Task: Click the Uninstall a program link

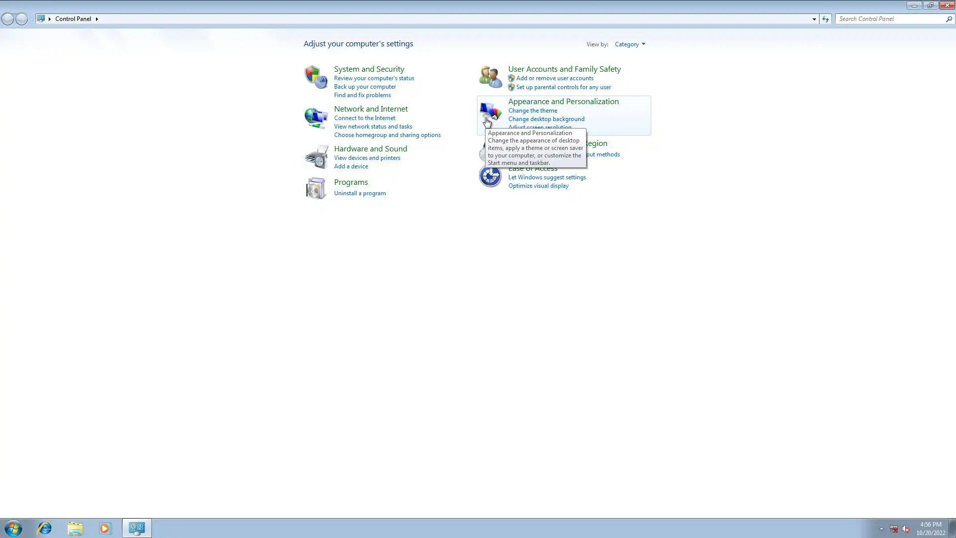Action: 359,193
